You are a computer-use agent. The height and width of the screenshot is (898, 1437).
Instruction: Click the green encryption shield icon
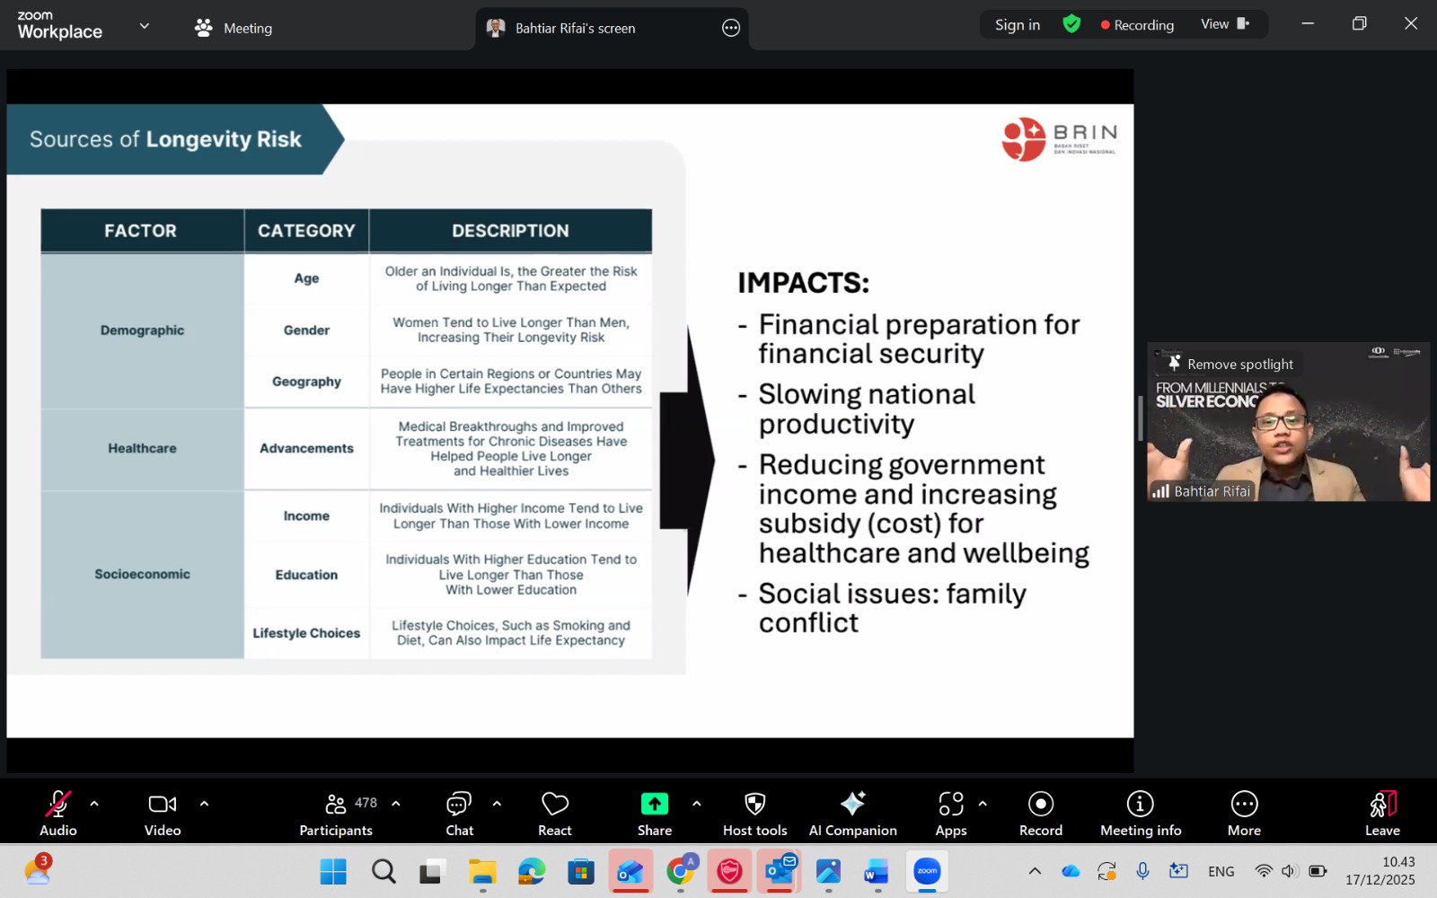click(x=1071, y=24)
